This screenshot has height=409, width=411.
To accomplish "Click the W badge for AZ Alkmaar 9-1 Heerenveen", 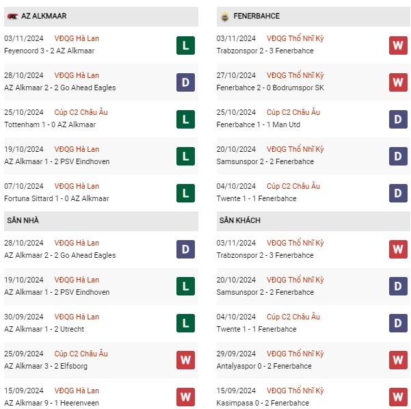I will (x=185, y=397).
